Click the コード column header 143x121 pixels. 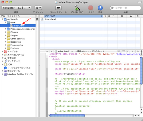click(x=112, y=16)
